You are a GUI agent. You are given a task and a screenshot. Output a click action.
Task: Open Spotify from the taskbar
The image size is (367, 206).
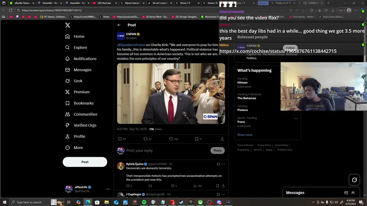144,202
